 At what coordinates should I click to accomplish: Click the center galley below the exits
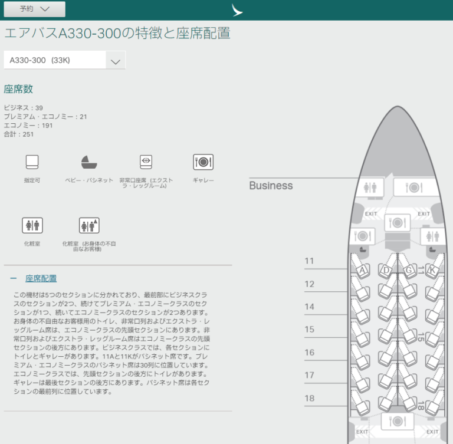coord(397,222)
